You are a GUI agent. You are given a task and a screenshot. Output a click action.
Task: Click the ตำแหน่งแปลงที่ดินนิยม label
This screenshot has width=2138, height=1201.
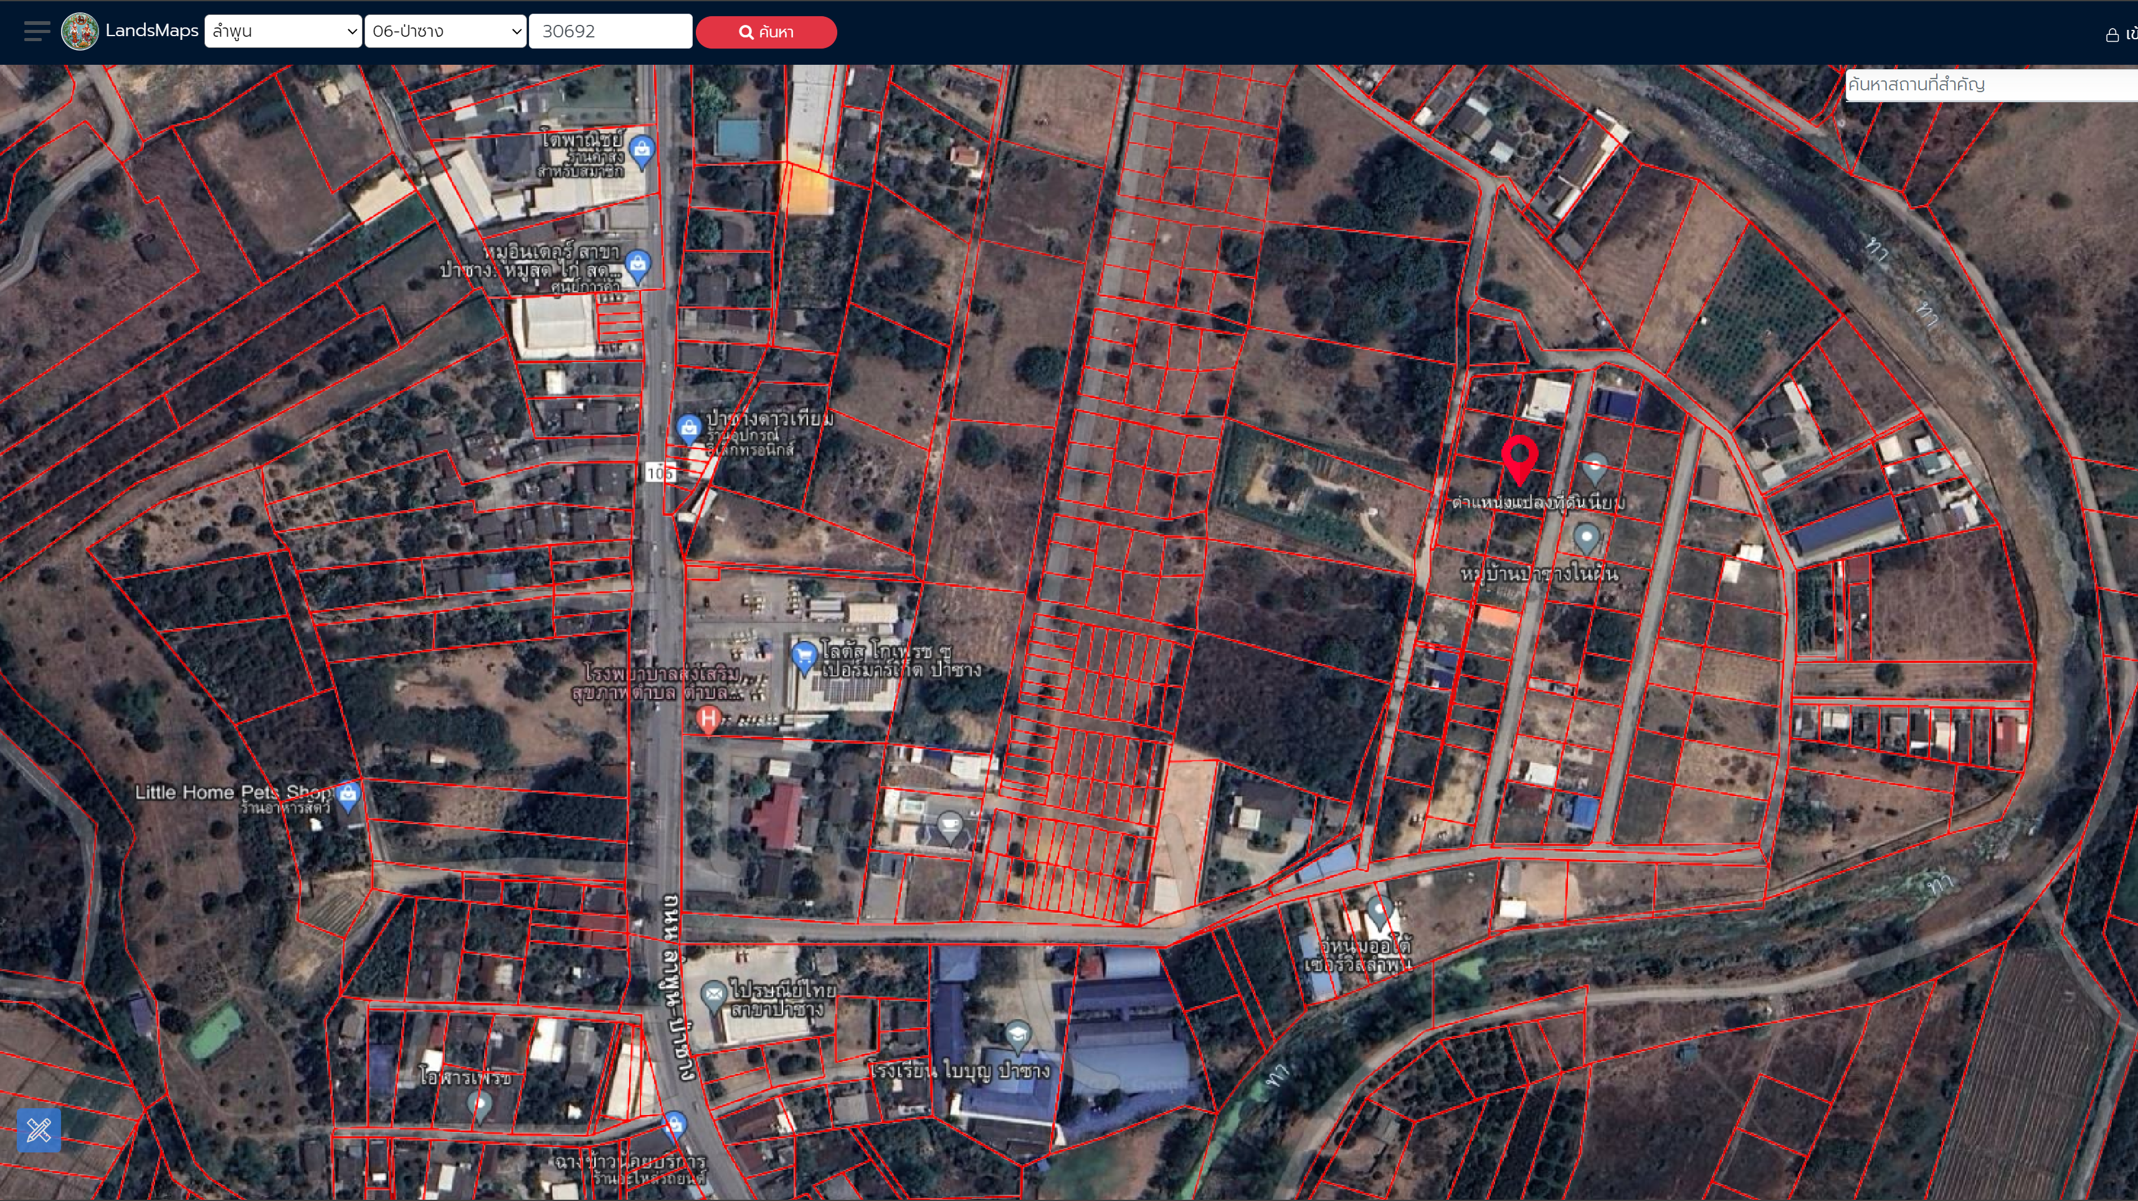[x=1539, y=502]
